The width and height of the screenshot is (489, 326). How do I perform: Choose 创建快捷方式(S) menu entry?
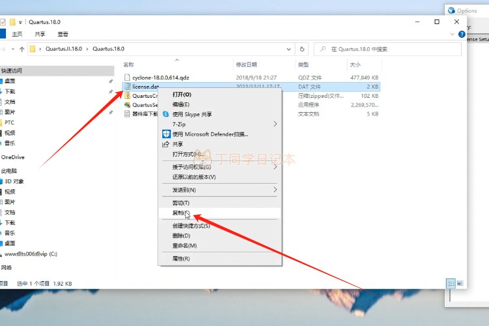coord(191,226)
